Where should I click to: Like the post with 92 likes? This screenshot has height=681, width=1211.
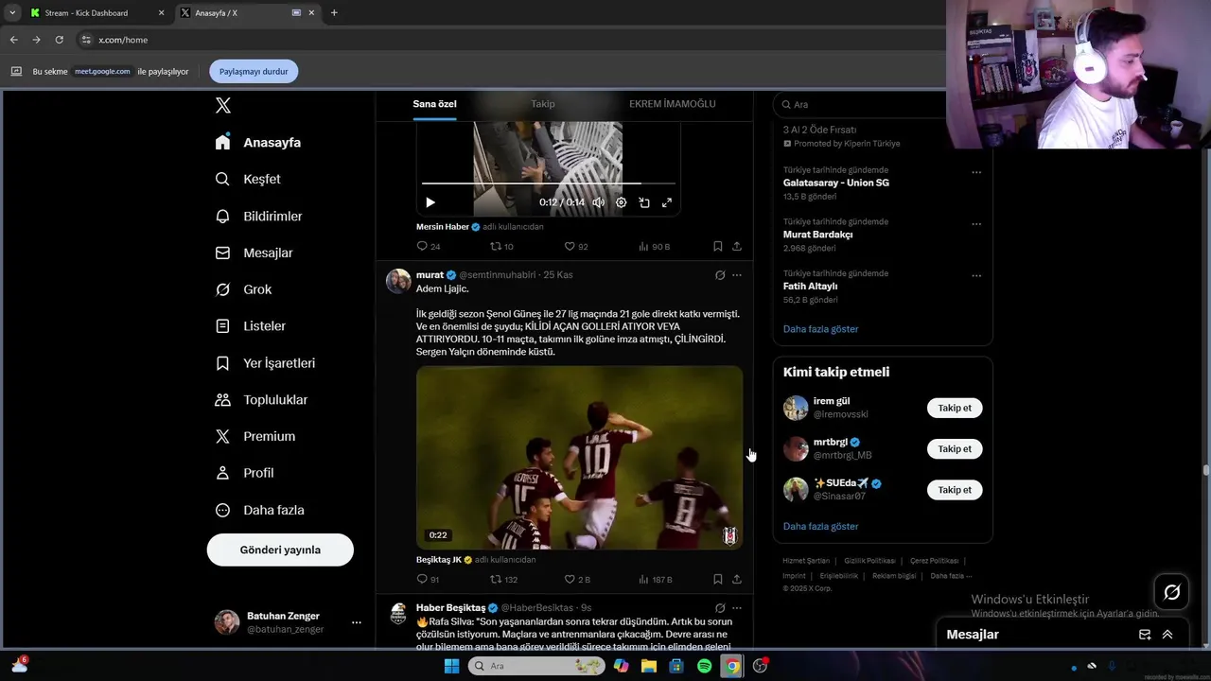click(576, 246)
